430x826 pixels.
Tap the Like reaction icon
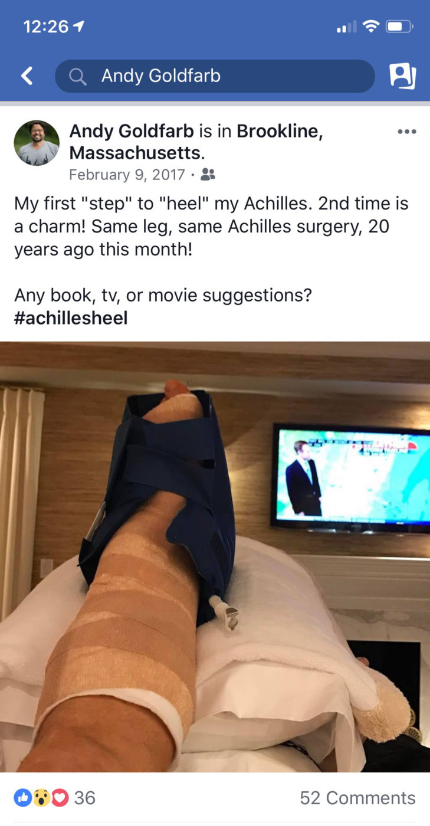tap(24, 798)
